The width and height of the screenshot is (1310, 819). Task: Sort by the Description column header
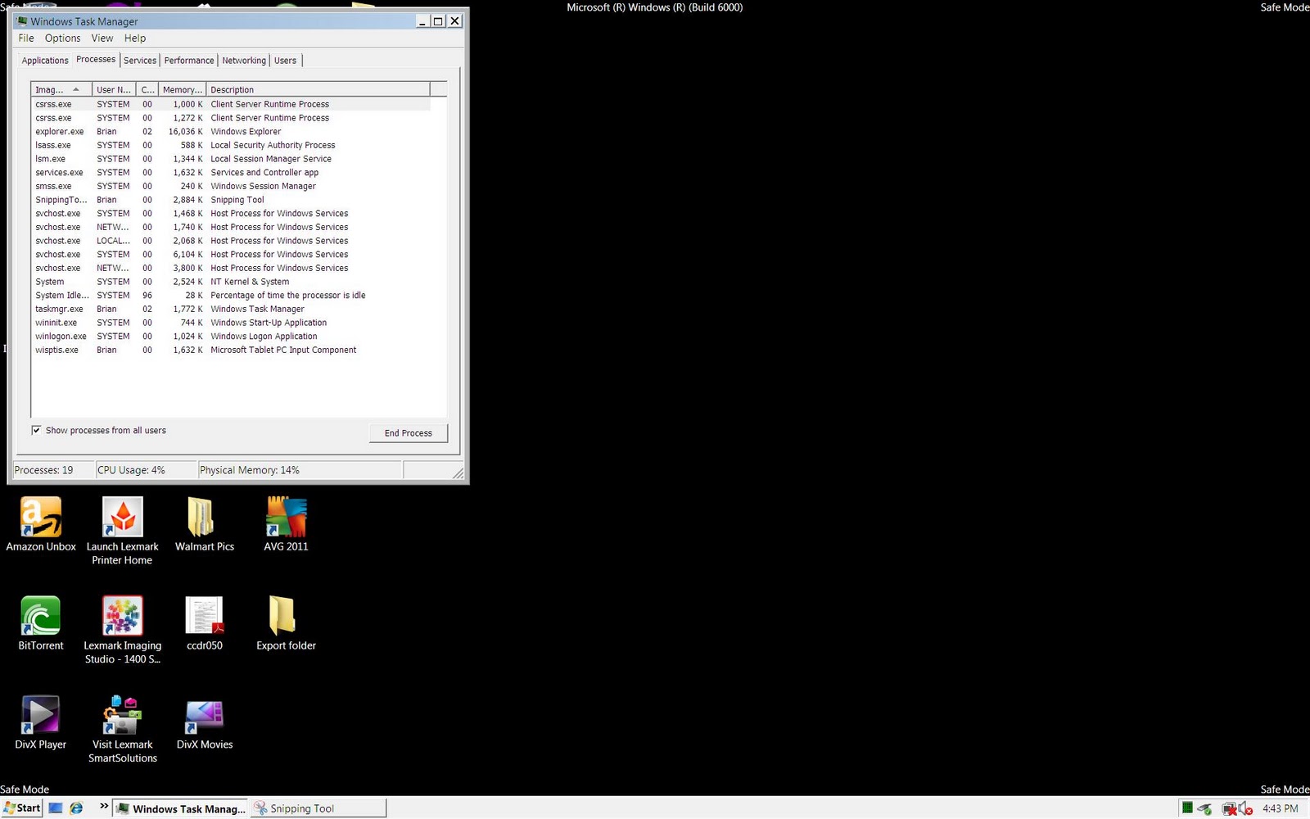click(318, 89)
